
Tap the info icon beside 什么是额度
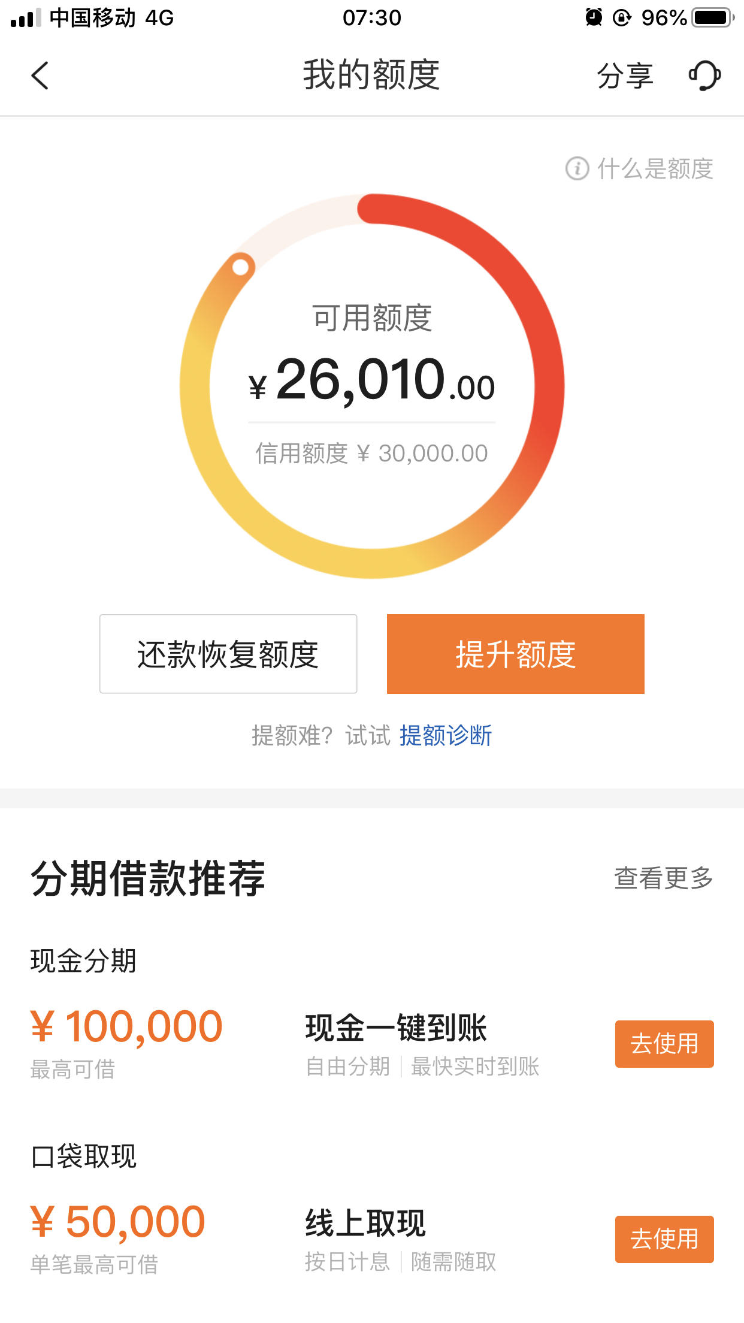[x=577, y=169]
